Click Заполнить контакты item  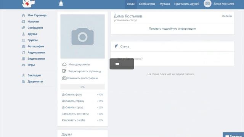click(x=82, y=114)
